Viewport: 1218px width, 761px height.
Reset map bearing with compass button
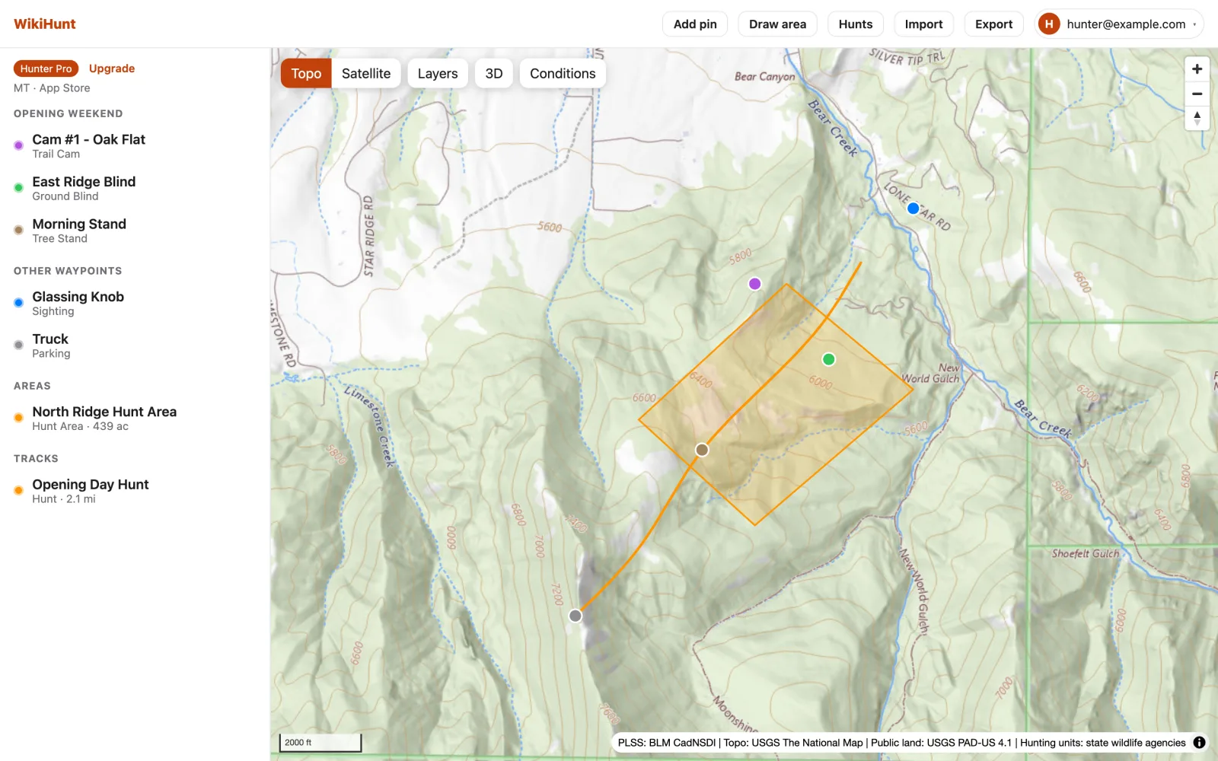point(1197,118)
